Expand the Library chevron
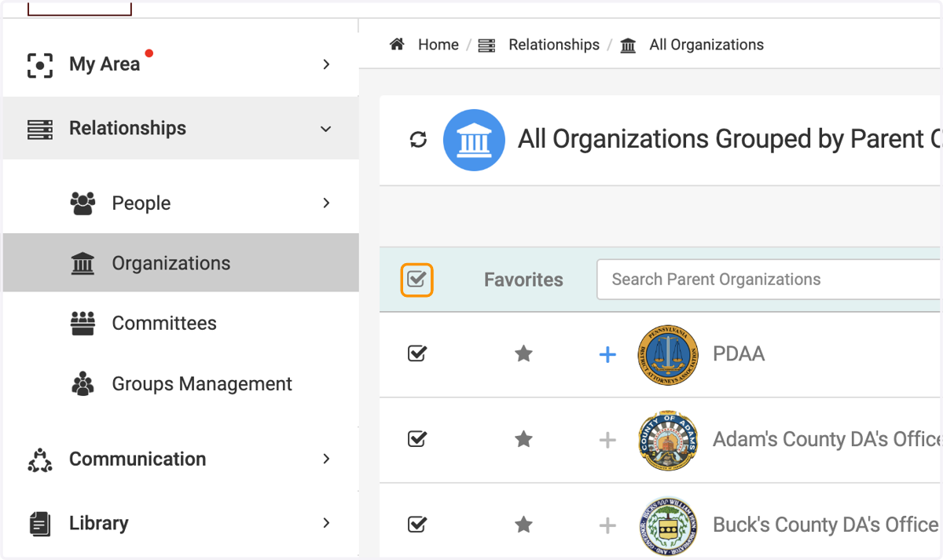 point(326,523)
